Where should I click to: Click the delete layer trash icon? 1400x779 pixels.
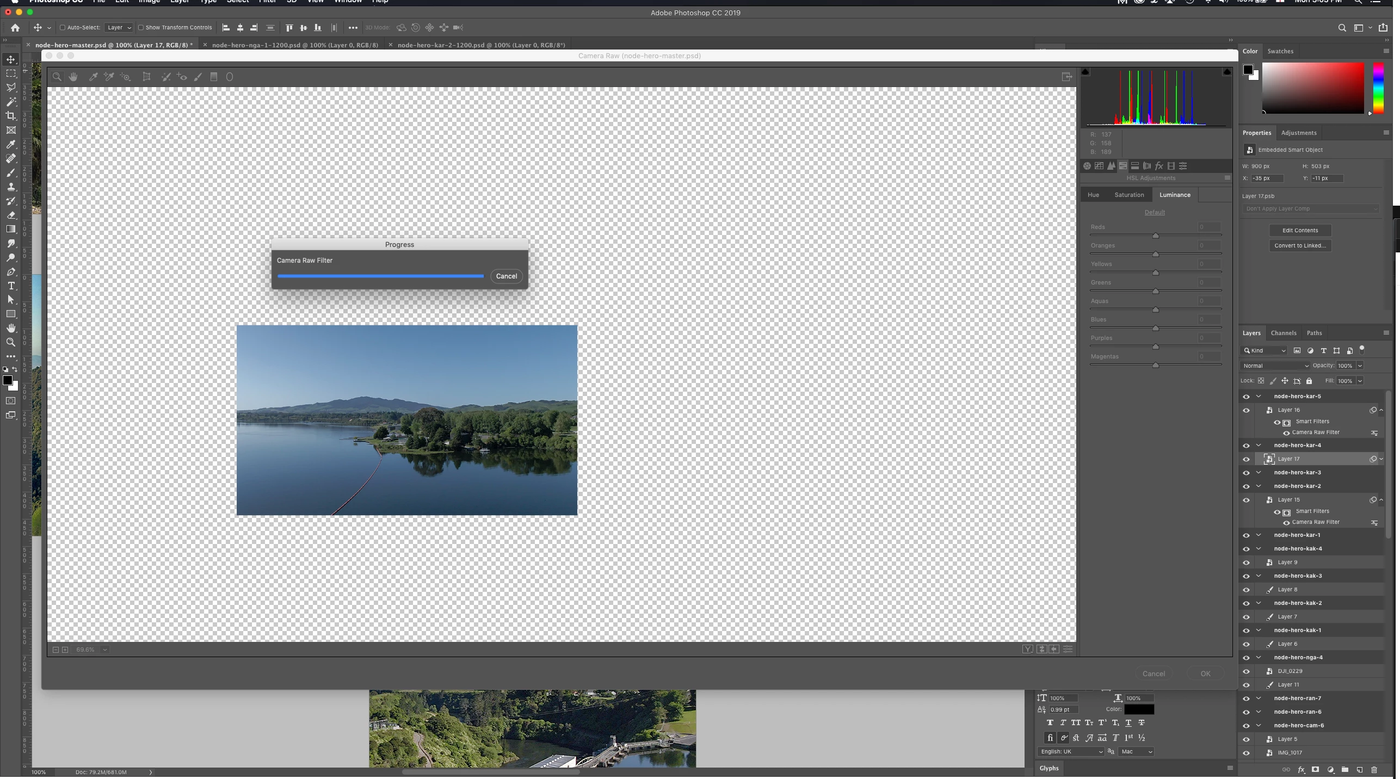pos(1374,770)
